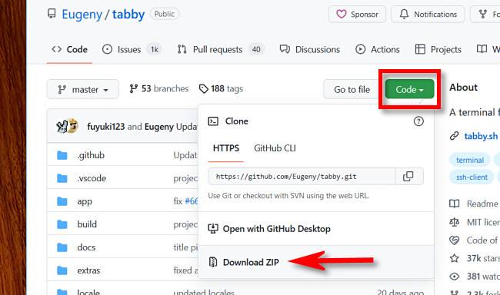Click the link chain icon beside tabby.sh
Viewport: 500px width, 295px height.
tap(454, 136)
